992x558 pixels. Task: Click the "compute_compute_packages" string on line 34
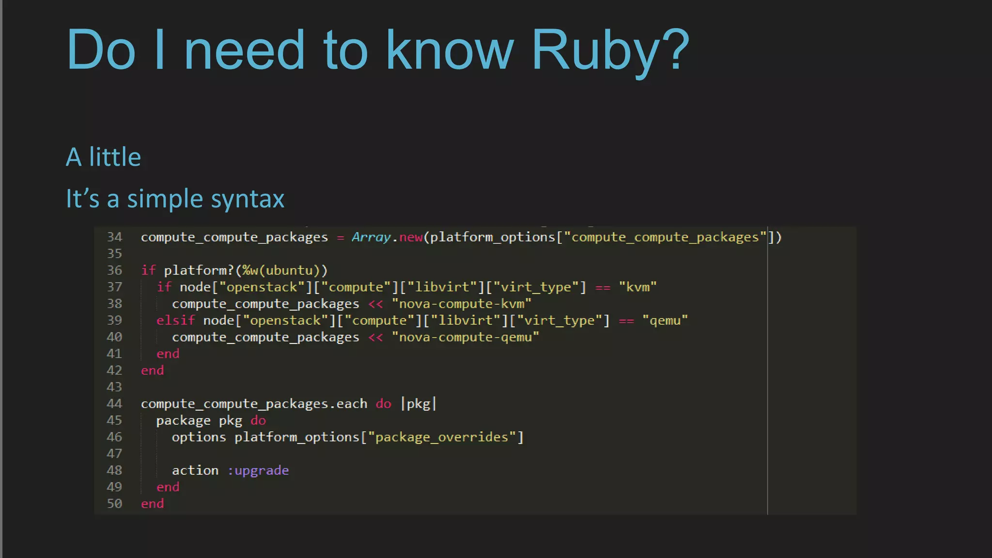665,237
